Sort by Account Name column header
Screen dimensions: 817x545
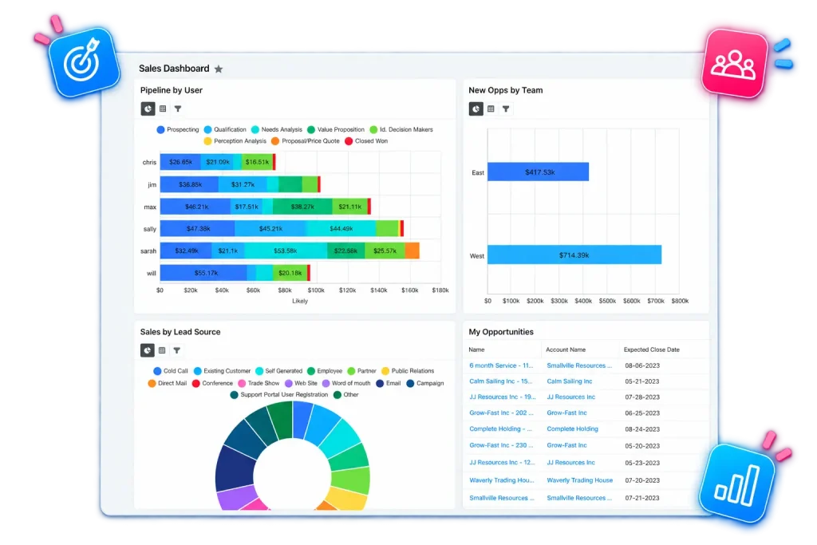coord(566,350)
